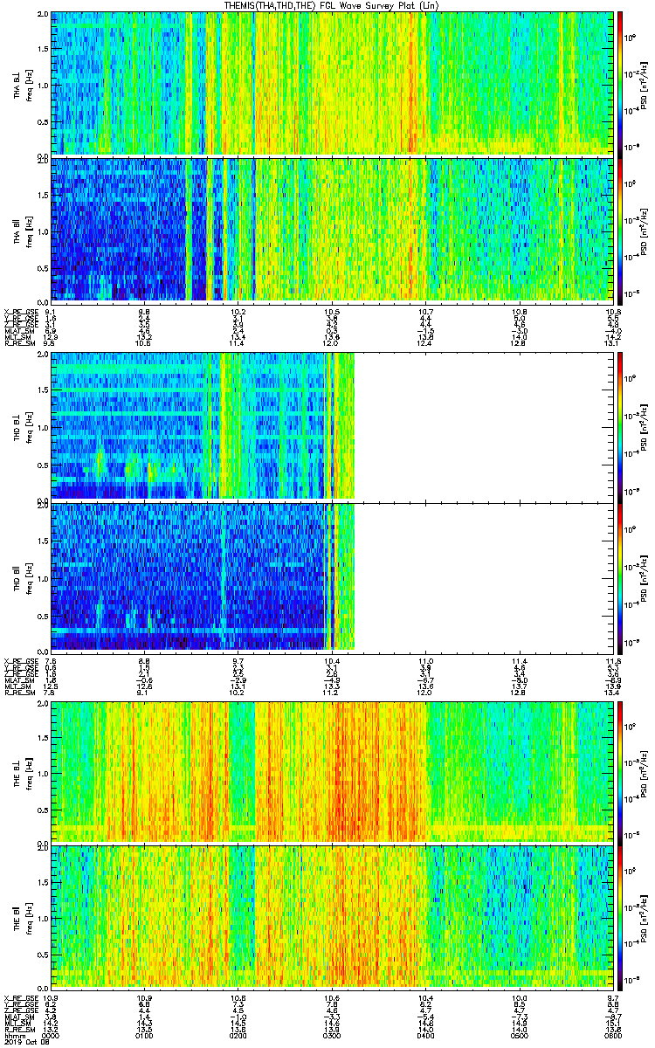Select the THA perpendicular B spectrogram panel
This screenshot has width=655, height=1048.
coord(332,84)
